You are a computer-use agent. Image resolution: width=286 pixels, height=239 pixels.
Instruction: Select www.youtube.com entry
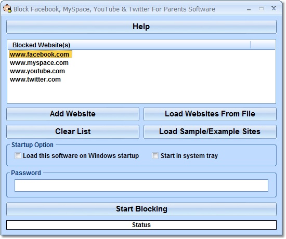(37, 71)
